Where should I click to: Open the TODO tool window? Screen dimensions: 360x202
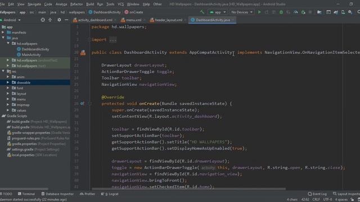(x=6, y=194)
